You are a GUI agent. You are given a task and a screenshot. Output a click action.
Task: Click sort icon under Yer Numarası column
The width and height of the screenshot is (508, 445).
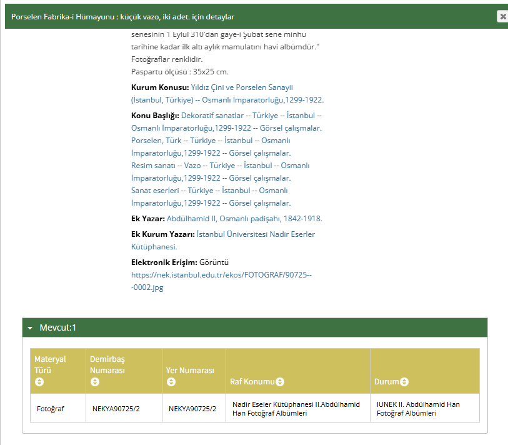[171, 382]
